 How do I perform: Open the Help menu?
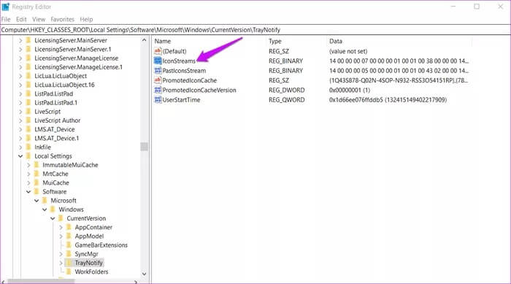point(86,19)
